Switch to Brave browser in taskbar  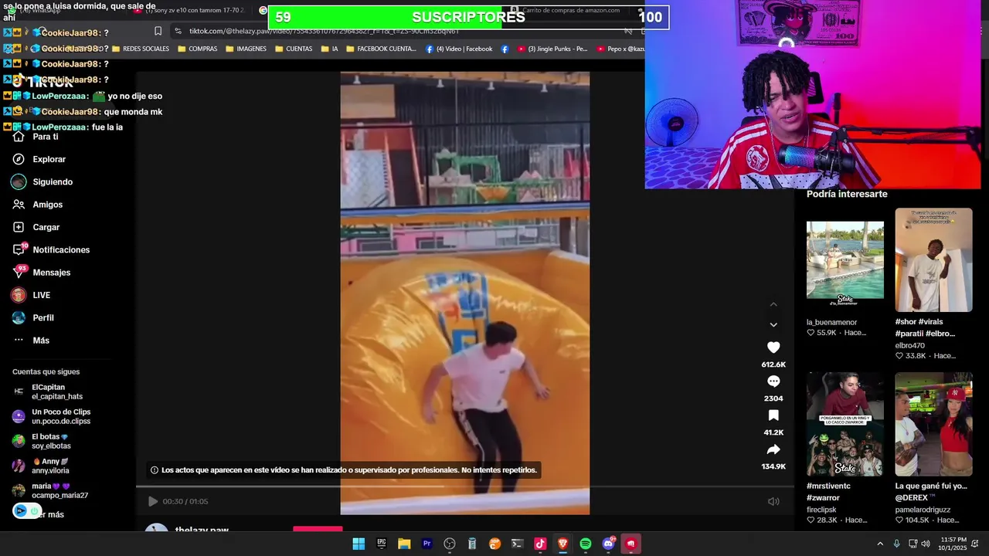[562, 544]
